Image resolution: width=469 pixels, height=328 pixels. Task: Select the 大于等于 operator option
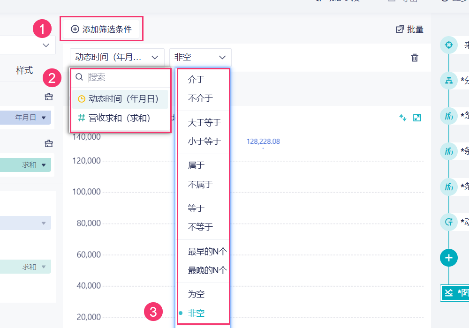pos(204,123)
